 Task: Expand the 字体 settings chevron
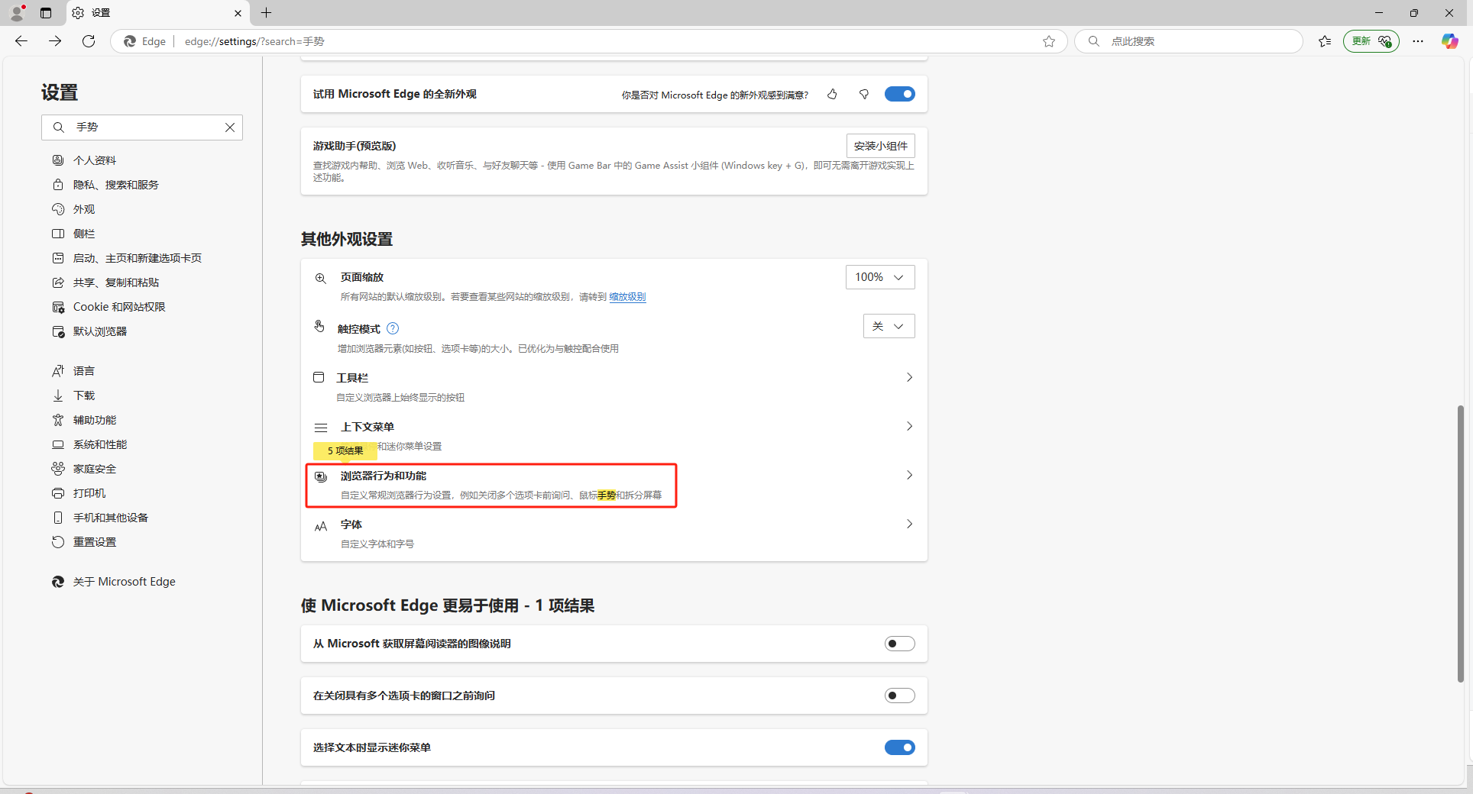(909, 524)
